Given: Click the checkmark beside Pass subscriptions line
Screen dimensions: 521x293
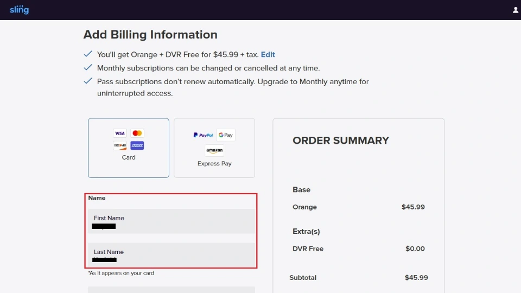Looking at the screenshot, I should coord(88,81).
